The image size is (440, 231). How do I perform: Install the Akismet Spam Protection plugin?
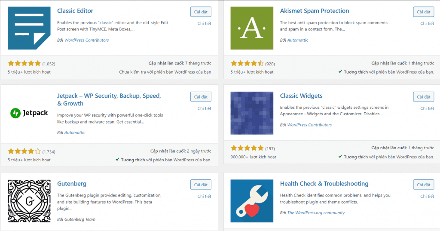[424, 12]
